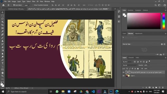Open WhatsApp from the taskbar
This screenshot has width=167, height=94.
pyautogui.click(x=57, y=92)
